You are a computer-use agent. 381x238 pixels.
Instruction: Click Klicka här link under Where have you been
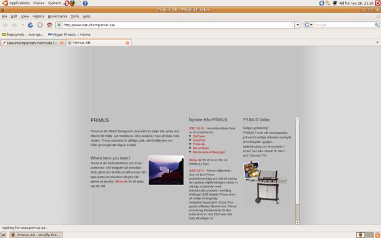tap(121, 181)
